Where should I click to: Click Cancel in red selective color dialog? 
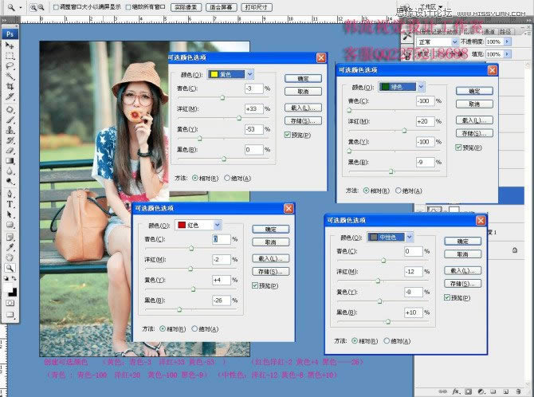271,242
